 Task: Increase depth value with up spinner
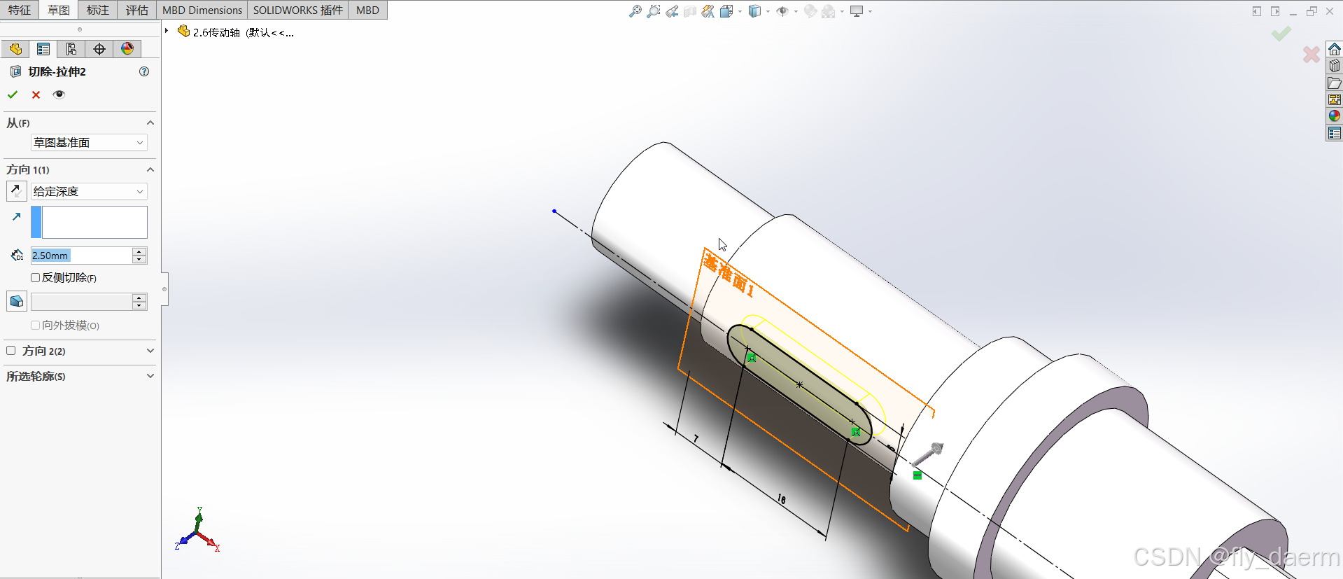tap(139, 251)
